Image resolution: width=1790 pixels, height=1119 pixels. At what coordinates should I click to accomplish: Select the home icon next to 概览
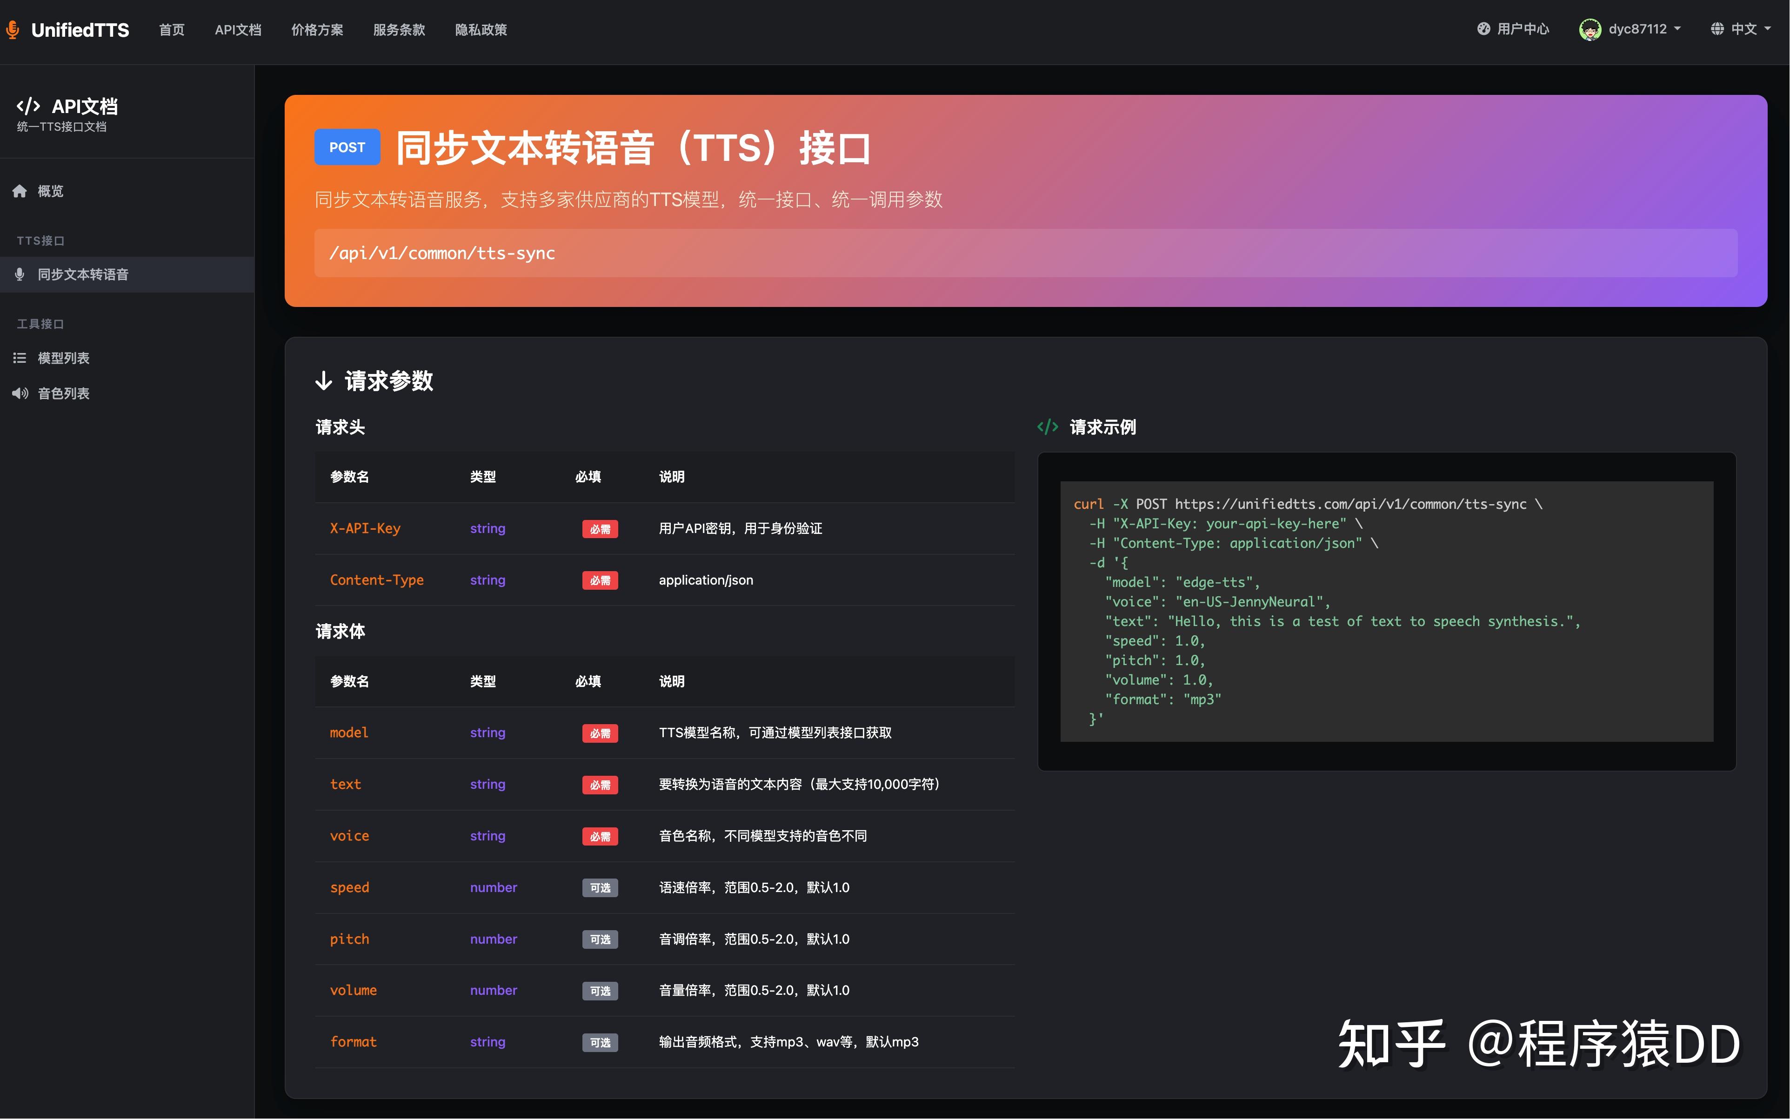pyautogui.click(x=20, y=191)
